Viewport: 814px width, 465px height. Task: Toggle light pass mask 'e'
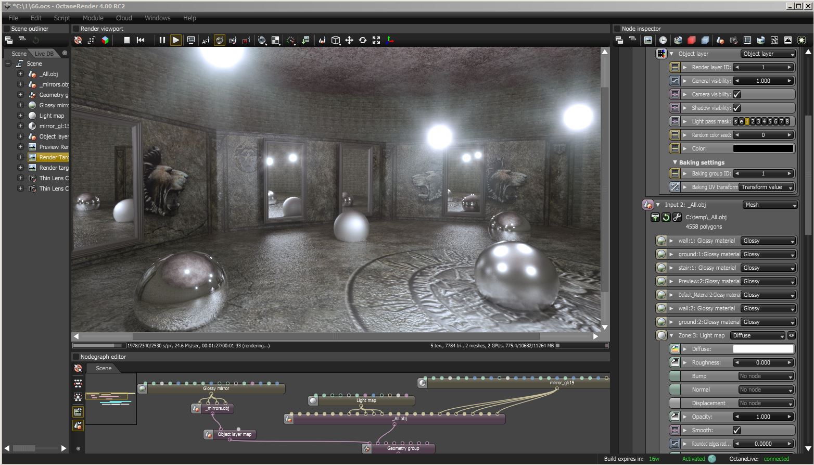(x=742, y=121)
